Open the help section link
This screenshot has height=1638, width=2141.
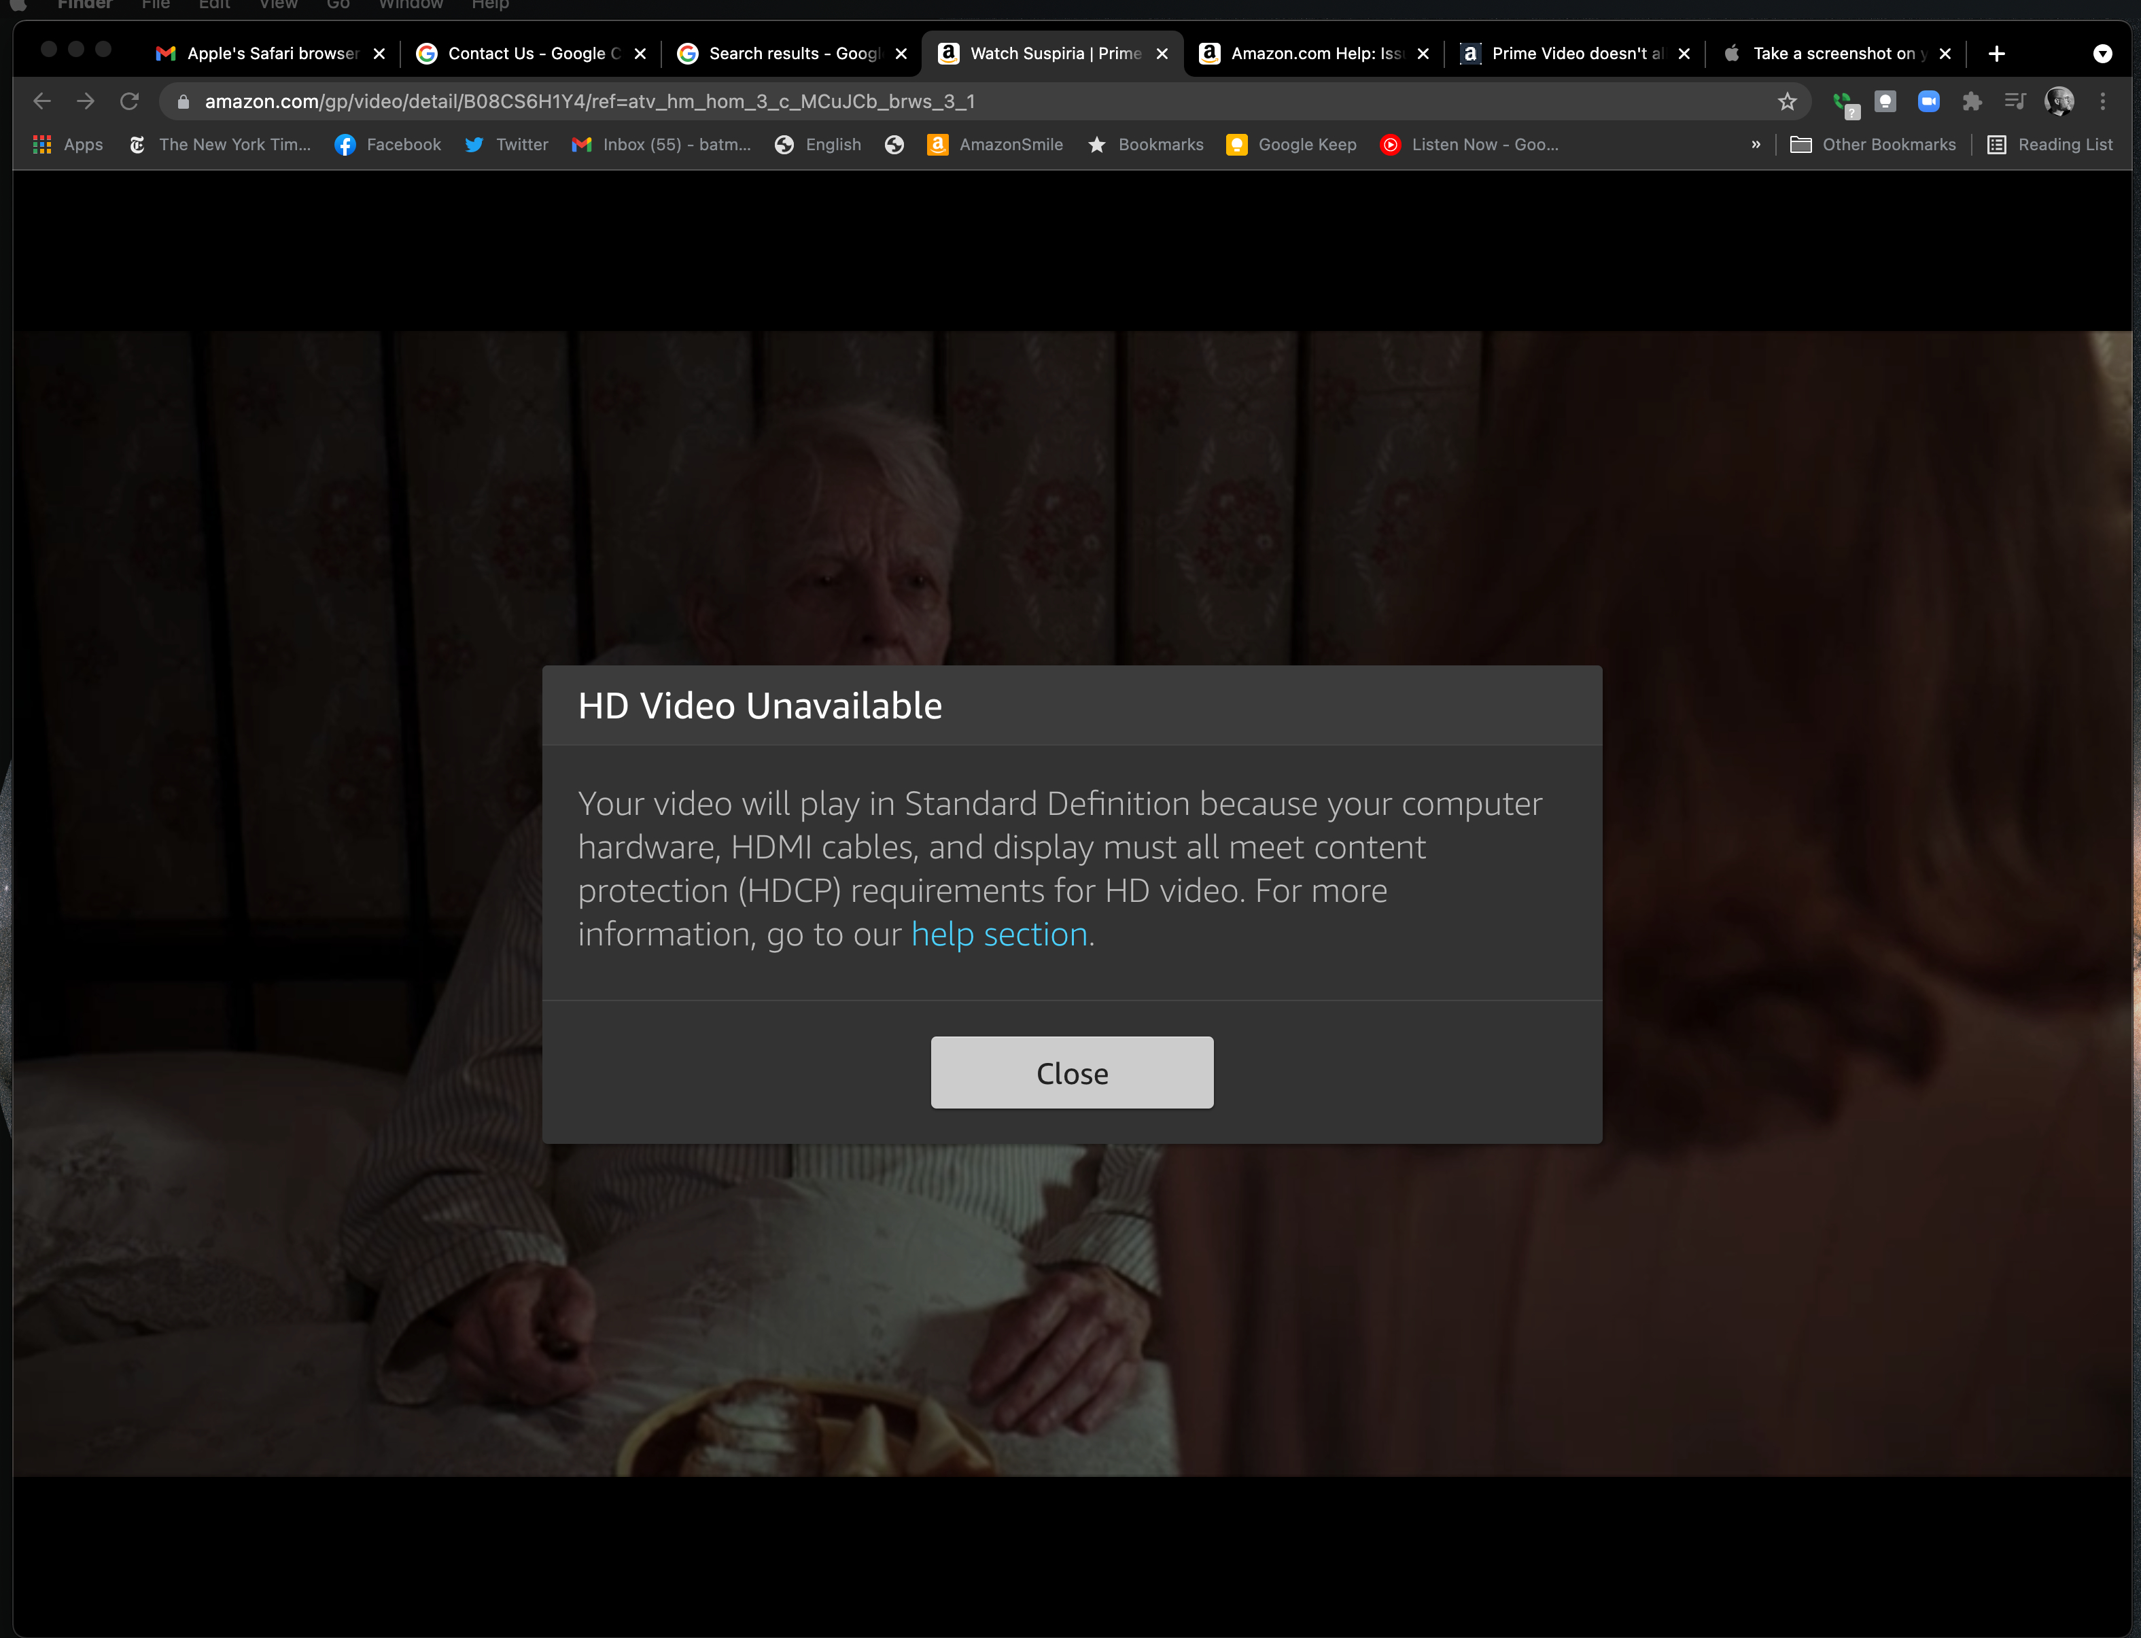tap(999, 934)
